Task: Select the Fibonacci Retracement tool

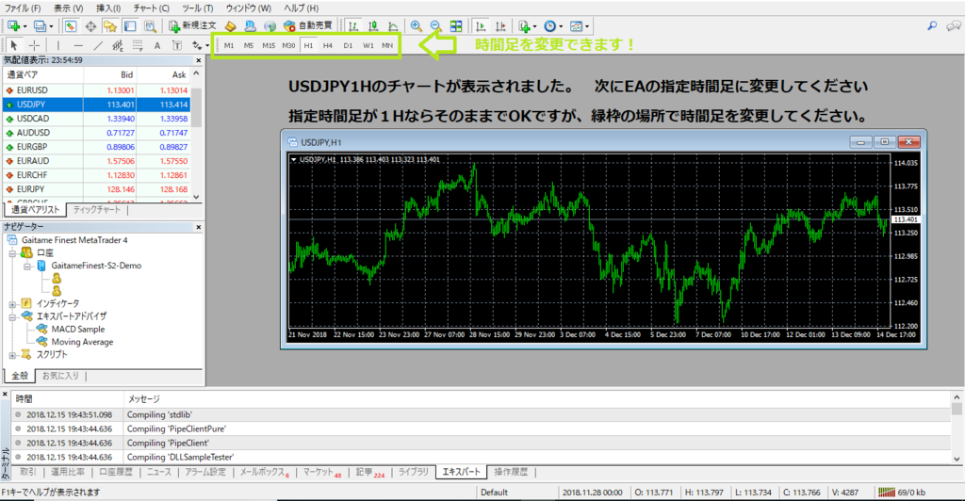Action: point(138,45)
